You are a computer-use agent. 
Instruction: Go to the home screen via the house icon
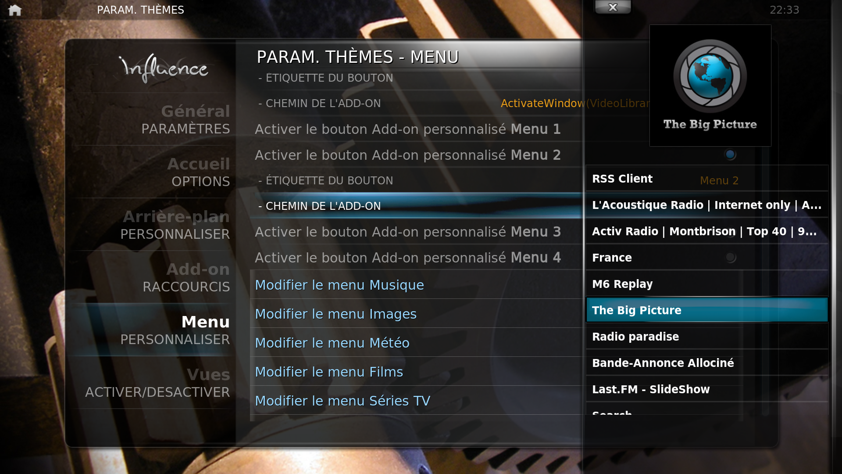(x=14, y=10)
